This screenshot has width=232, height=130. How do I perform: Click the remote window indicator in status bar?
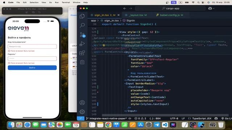coord(80,118)
